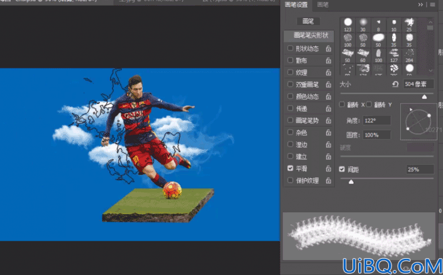Uncheck the 平滑 checkbox
The width and height of the screenshot is (443, 275).
tap(290, 168)
